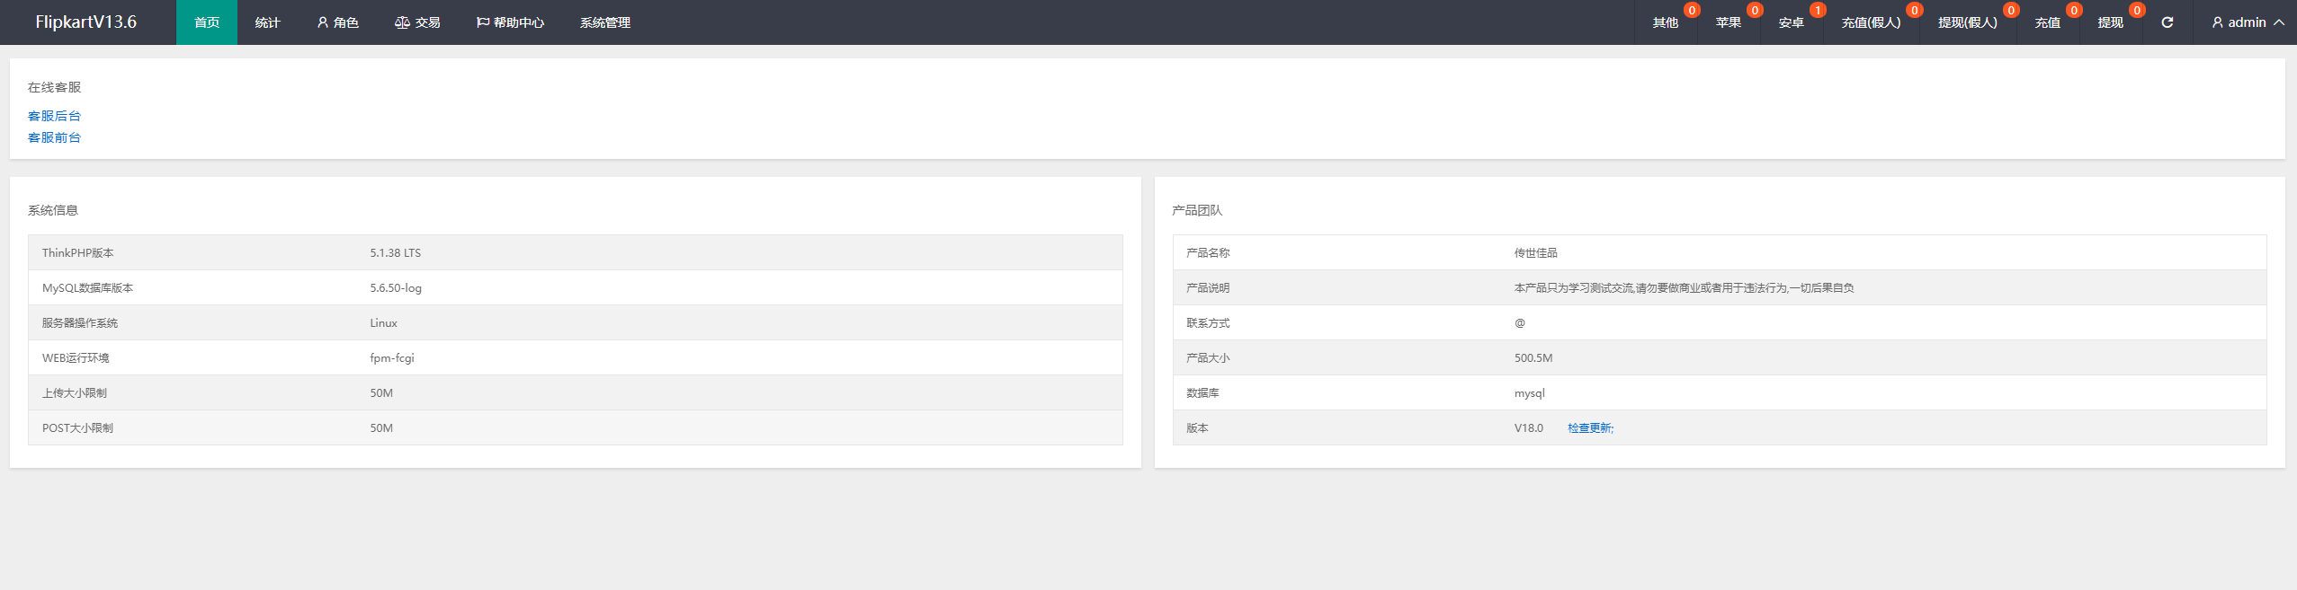
Task: Open 提现(假人) notifications item
Action: click(x=1968, y=22)
